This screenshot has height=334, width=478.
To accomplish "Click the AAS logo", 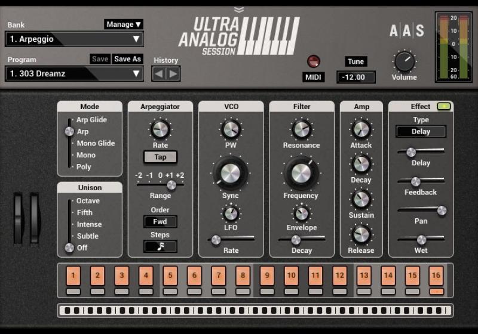I will click(407, 30).
